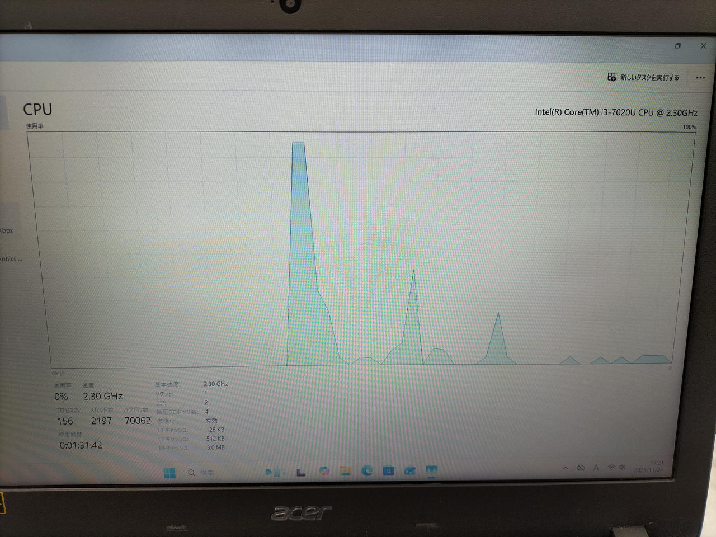
Task: Launch Copilot from the taskbar
Action: click(324, 472)
